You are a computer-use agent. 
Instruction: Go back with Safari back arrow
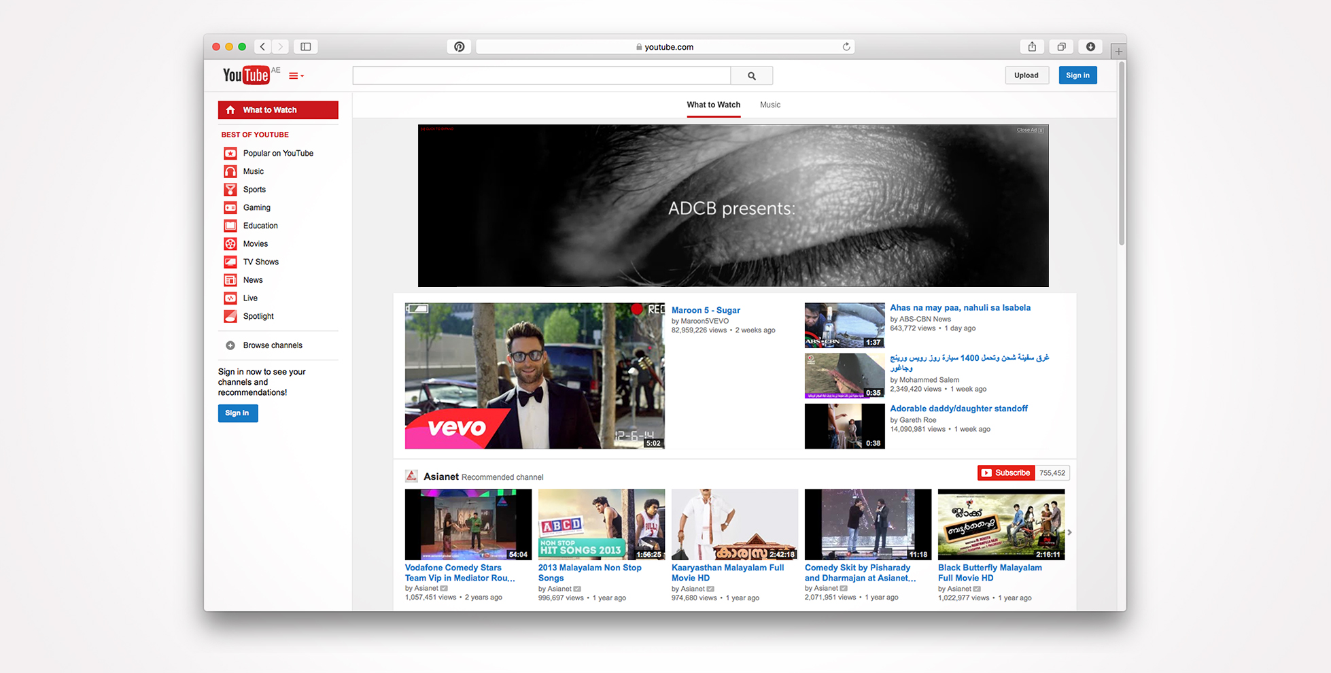[262, 47]
